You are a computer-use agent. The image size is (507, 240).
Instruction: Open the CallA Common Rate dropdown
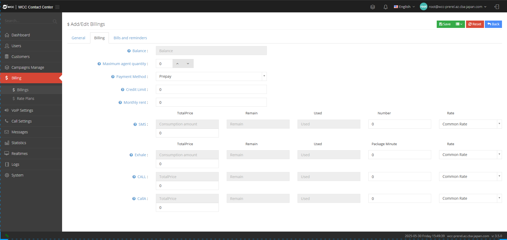pyautogui.click(x=470, y=198)
